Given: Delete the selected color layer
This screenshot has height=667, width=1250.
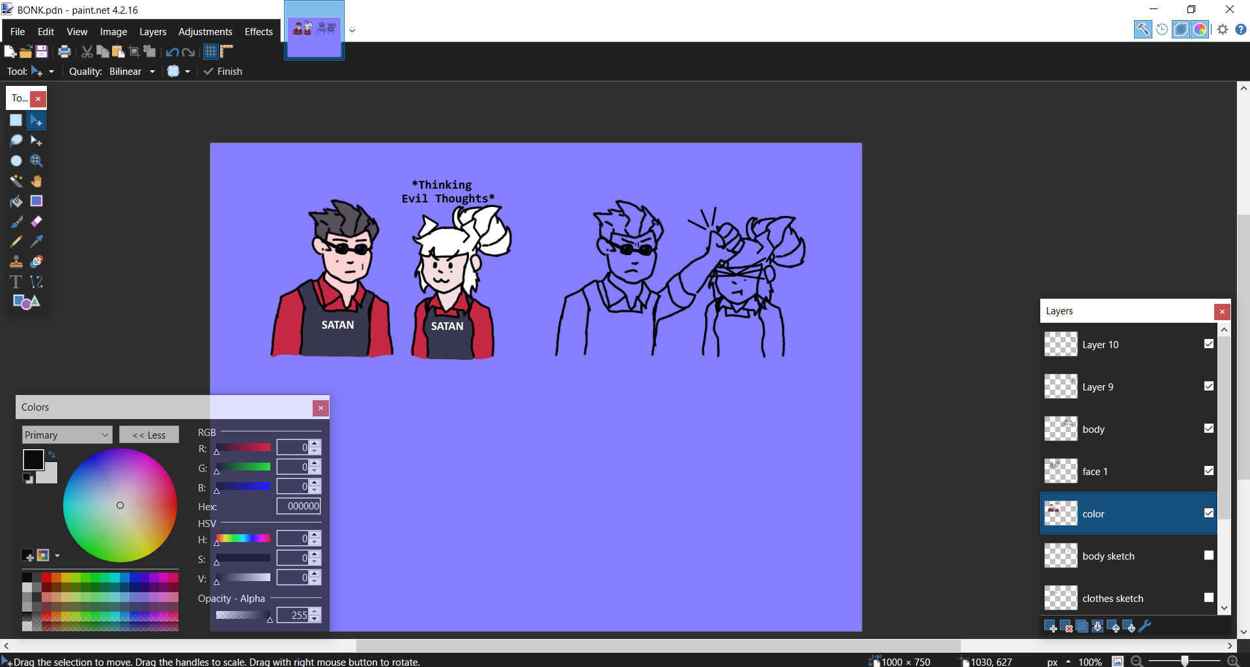Looking at the screenshot, I should [1068, 627].
